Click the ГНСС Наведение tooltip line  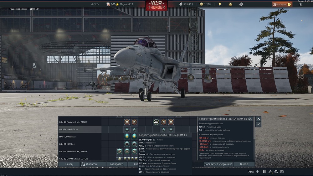click(x=147, y=142)
